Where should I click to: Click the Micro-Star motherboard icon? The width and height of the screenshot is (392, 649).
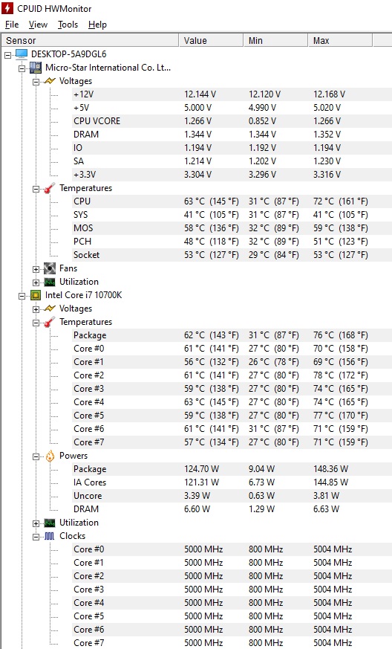36,68
